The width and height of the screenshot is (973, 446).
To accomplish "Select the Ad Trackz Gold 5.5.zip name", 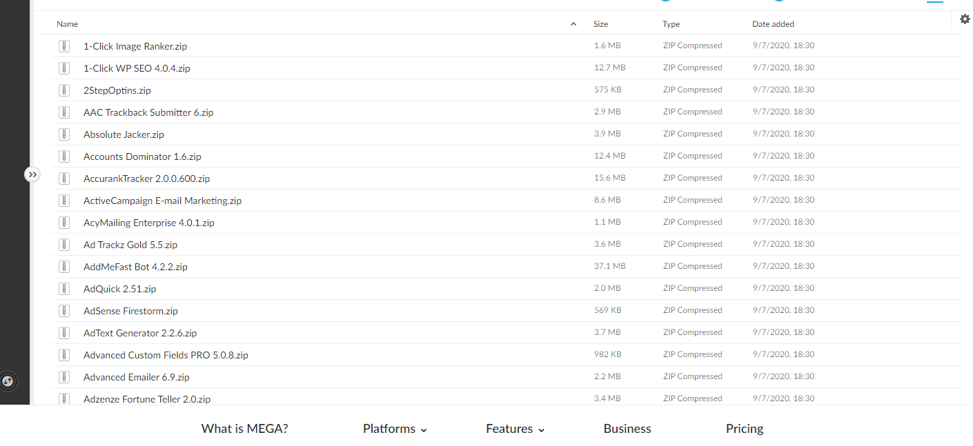I will tap(130, 245).
